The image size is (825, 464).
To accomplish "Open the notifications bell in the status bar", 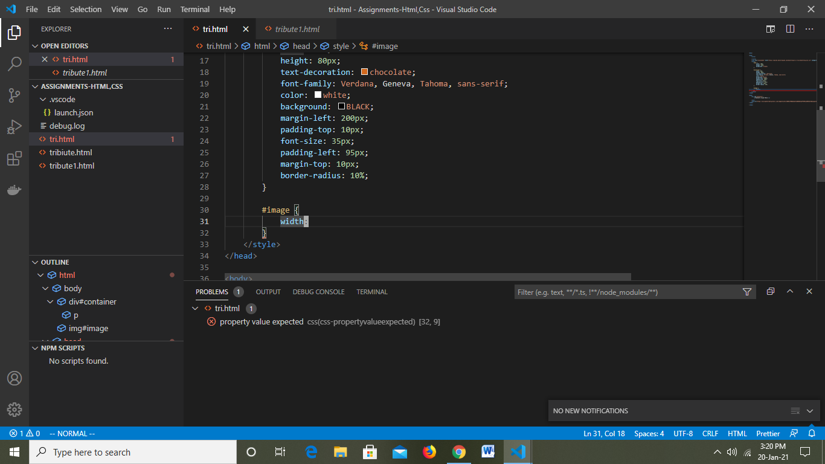I will coord(812,433).
